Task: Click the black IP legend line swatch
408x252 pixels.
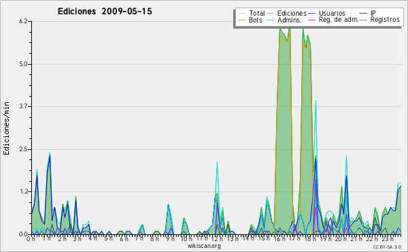Action: pyautogui.click(x=364, y=13)
